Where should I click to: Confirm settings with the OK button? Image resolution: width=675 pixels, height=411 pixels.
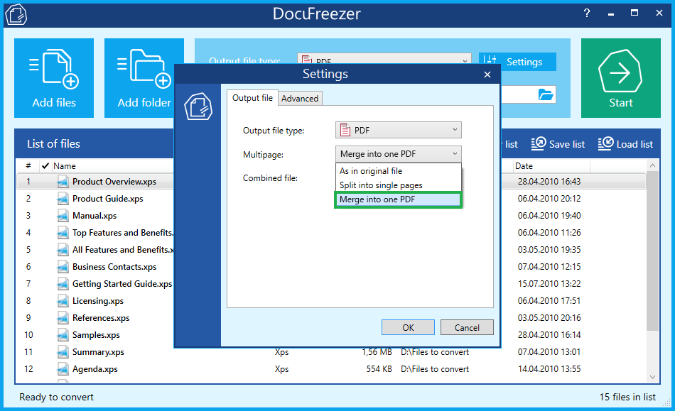(408, 328)
